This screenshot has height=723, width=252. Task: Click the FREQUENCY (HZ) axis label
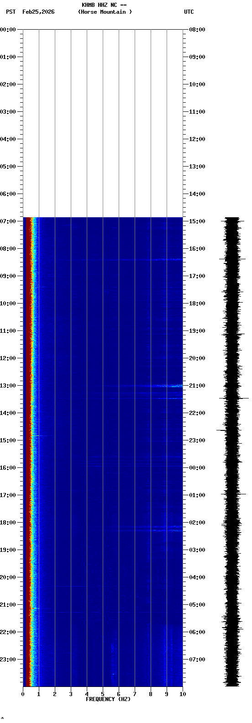(108, 699)
